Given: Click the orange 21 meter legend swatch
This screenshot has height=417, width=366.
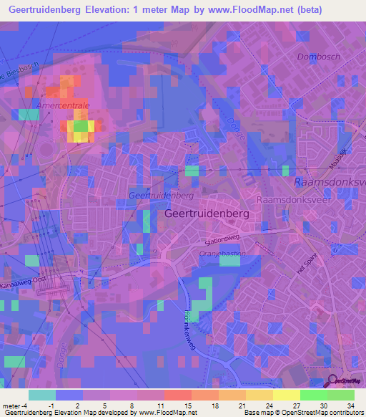Looking at the screenshot, I should (x=232, y=396).
